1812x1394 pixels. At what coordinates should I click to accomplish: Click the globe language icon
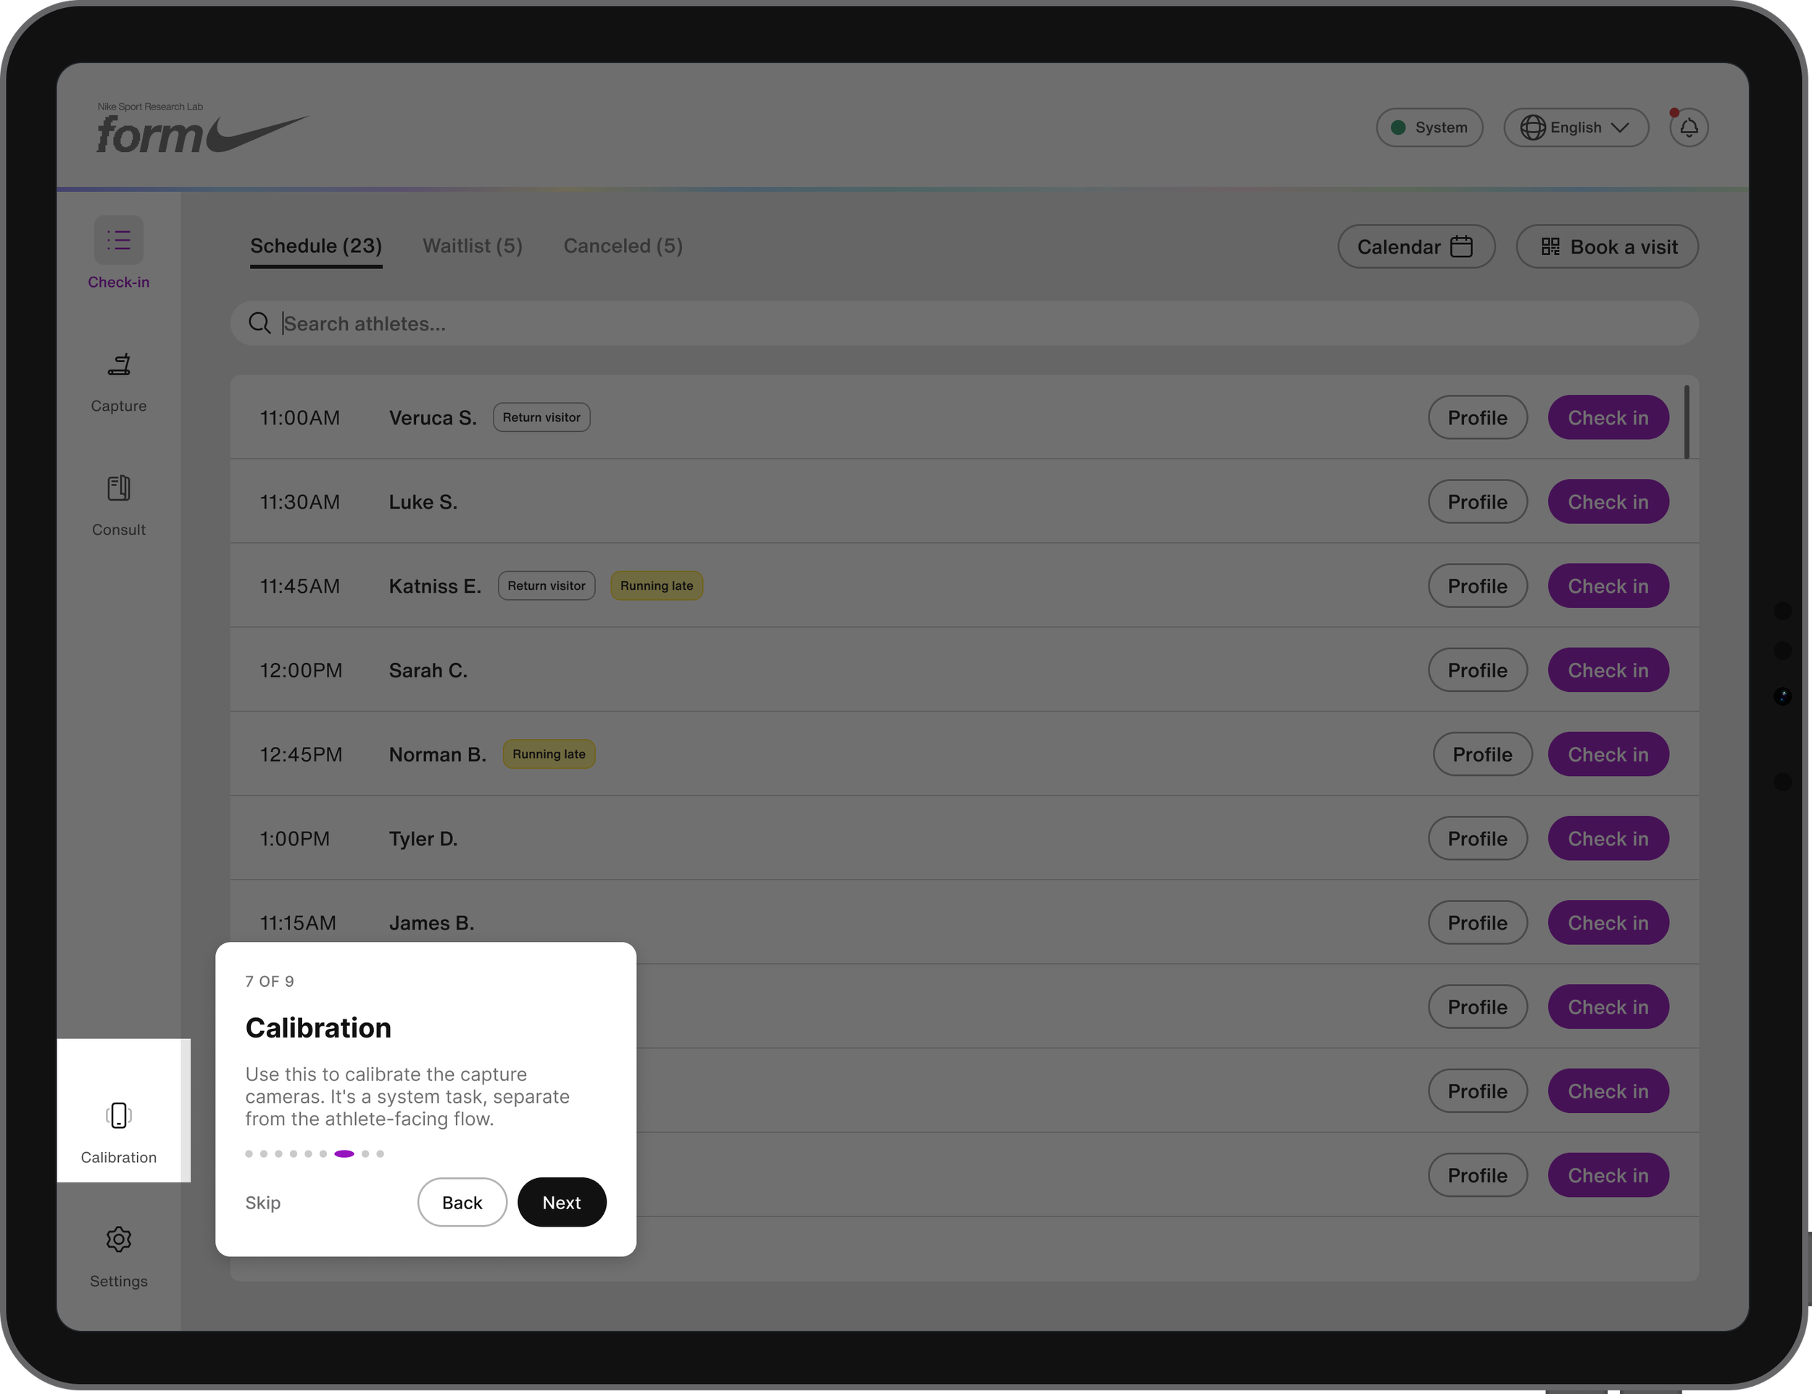pyautogui.click(x=1532, y=128)
